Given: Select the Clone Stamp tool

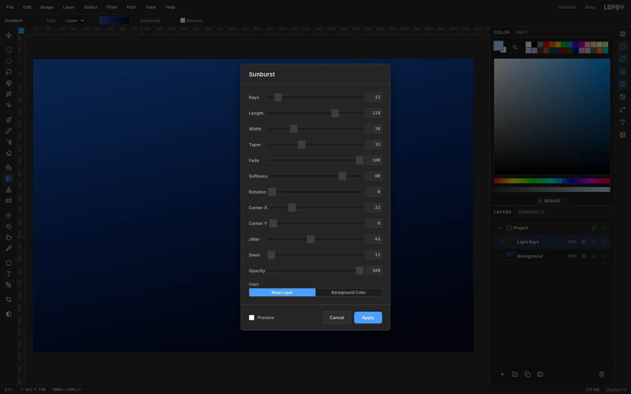Looking at the screenshot, I should [9, 190].
